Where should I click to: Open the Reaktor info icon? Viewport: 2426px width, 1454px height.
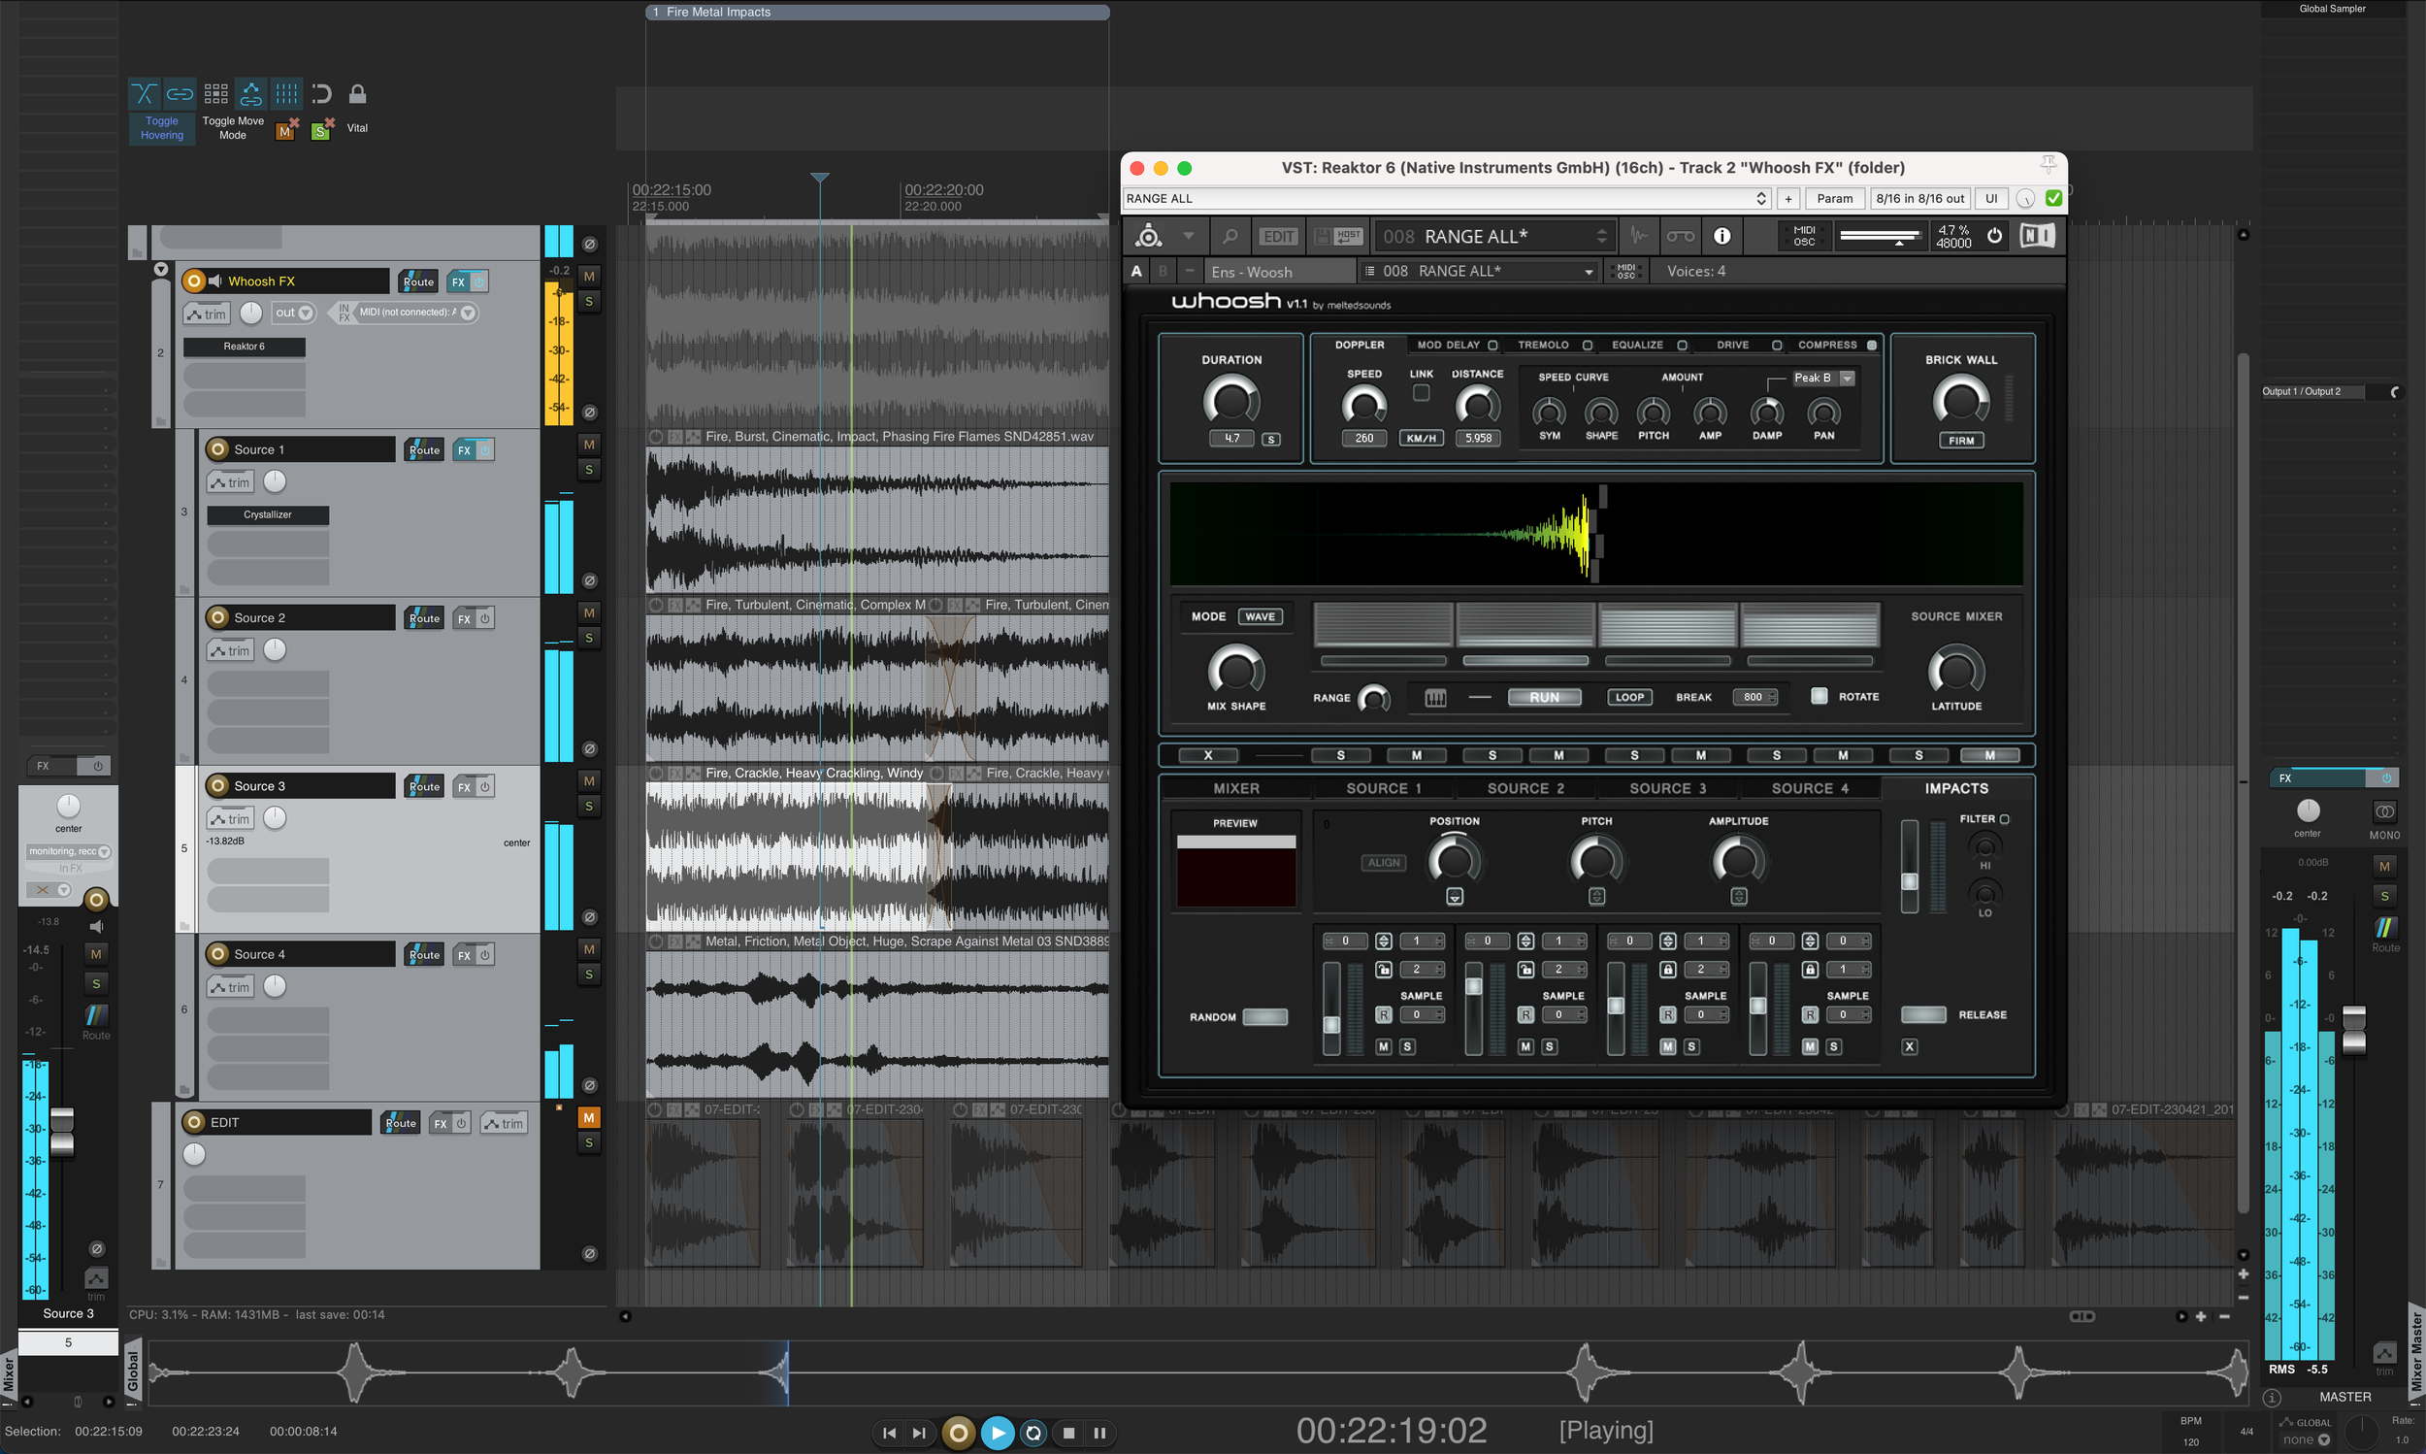coord(1721,236)
